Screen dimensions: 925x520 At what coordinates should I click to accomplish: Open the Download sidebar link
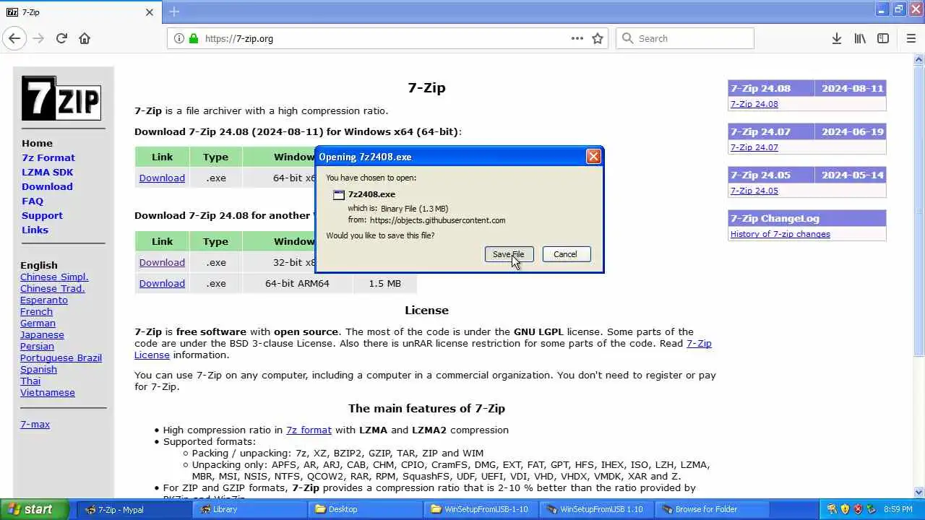[47, 186]
